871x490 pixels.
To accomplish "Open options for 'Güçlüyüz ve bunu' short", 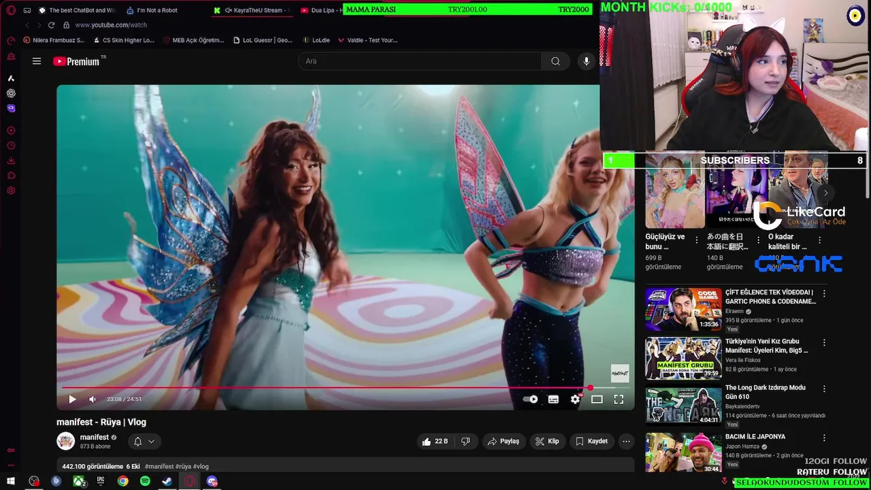I will tap(696, 240).
